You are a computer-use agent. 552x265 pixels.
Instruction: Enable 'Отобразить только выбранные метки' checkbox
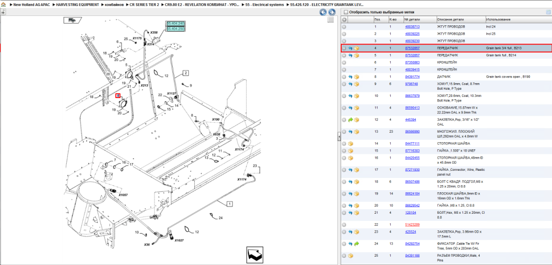tap(346, 12)
